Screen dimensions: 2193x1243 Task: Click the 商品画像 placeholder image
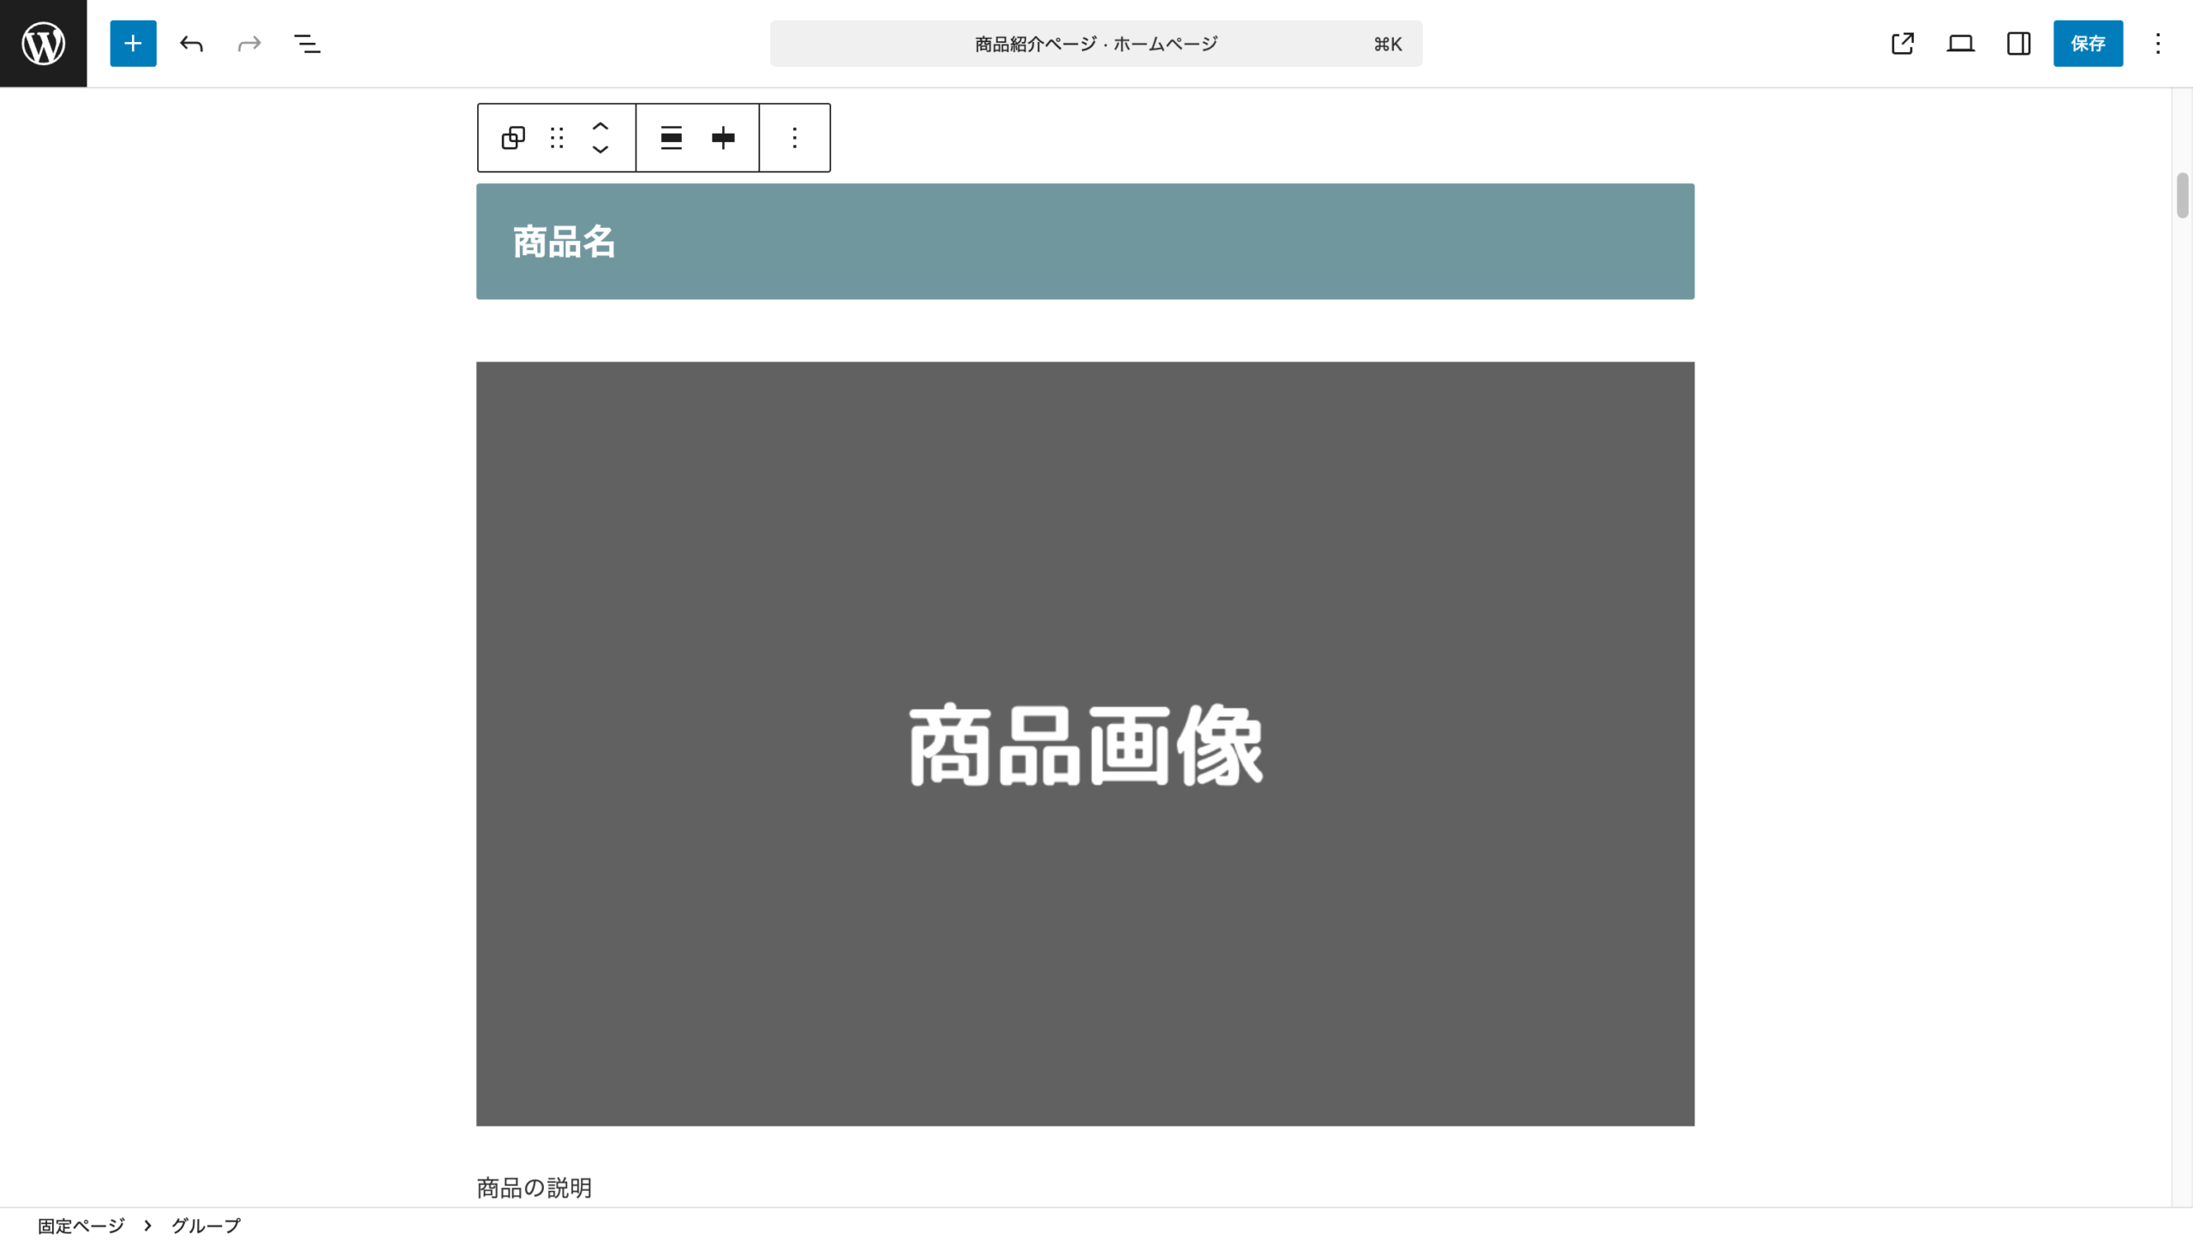[x=1085, y=743]
